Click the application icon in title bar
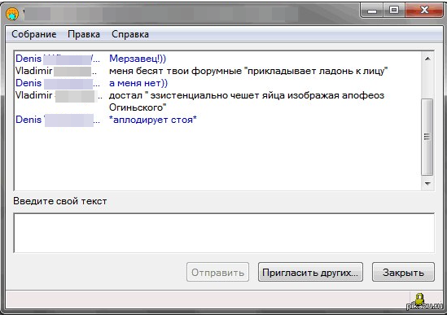 [x=12, y=14]
